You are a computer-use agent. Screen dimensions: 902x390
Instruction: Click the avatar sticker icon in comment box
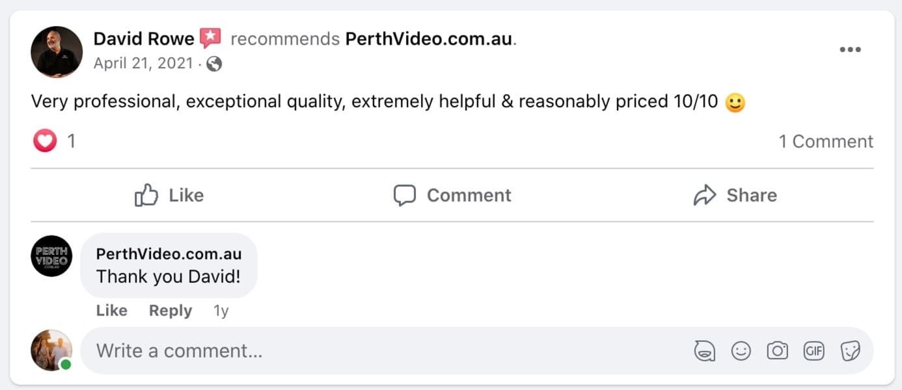(704, 351)
